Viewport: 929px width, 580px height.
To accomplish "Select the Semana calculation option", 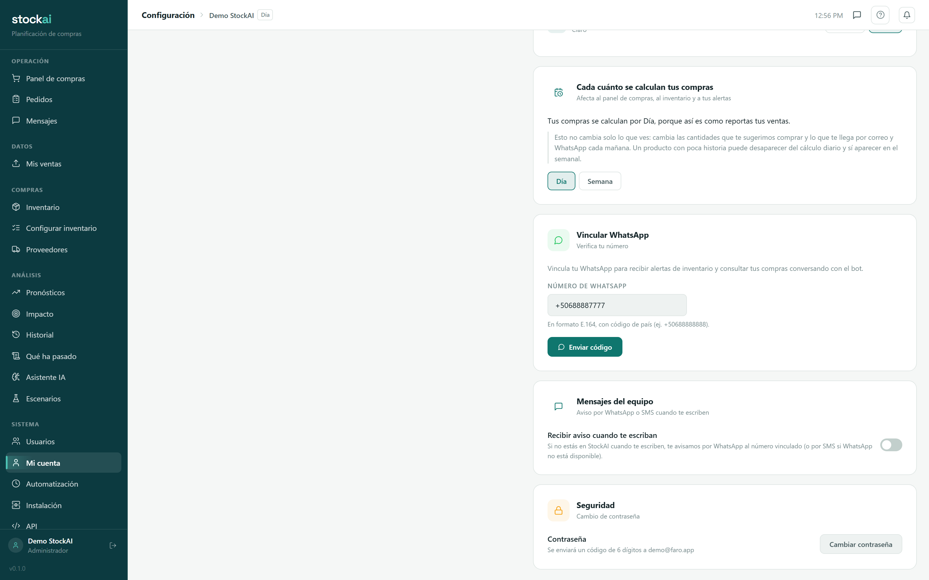I will (x=600, y=181).
